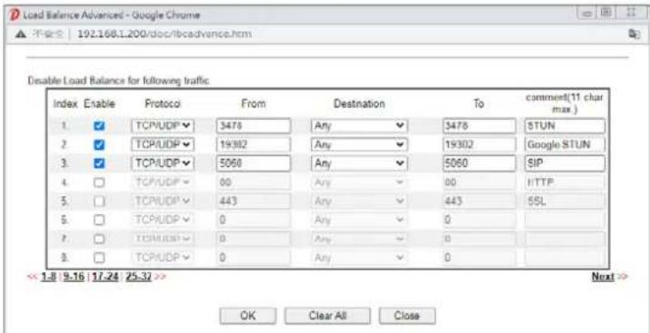The width and height of the screenshot is (650, 333).
Task: Click the DrayTek favicon in title bar
Action: (15, 15)
